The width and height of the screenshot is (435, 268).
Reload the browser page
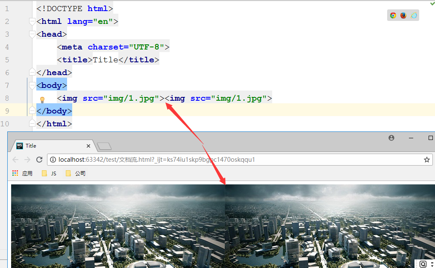click(x=39, y=160)
